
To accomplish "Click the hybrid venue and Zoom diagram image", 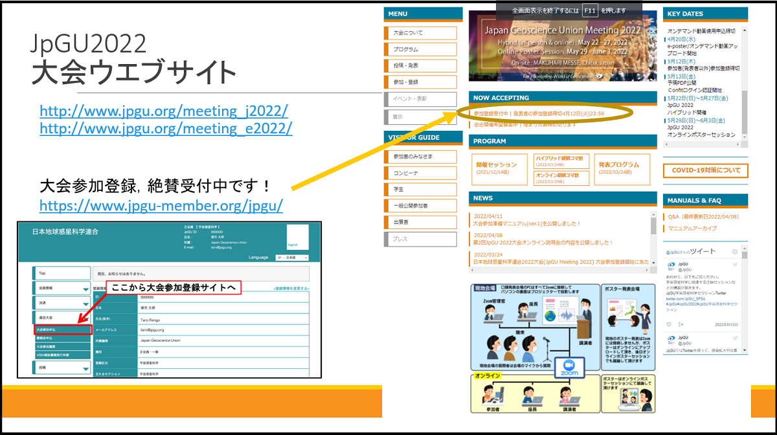I will tap(562, 348).
